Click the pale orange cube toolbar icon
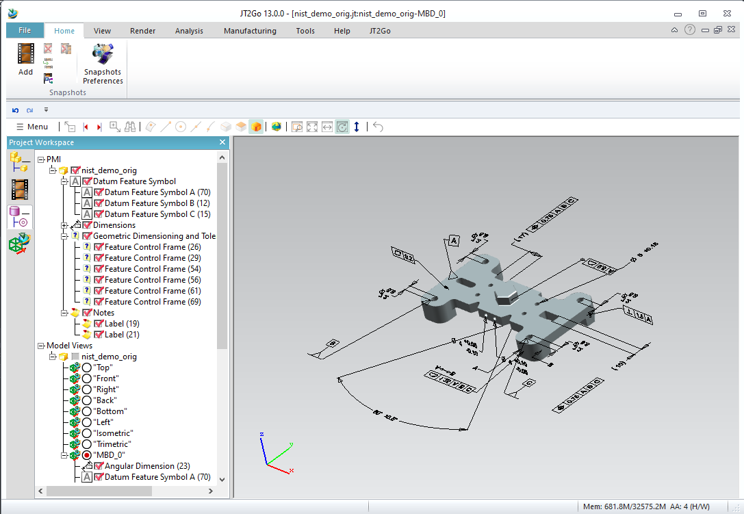744x514 pixels. click(x=241, y=127)
